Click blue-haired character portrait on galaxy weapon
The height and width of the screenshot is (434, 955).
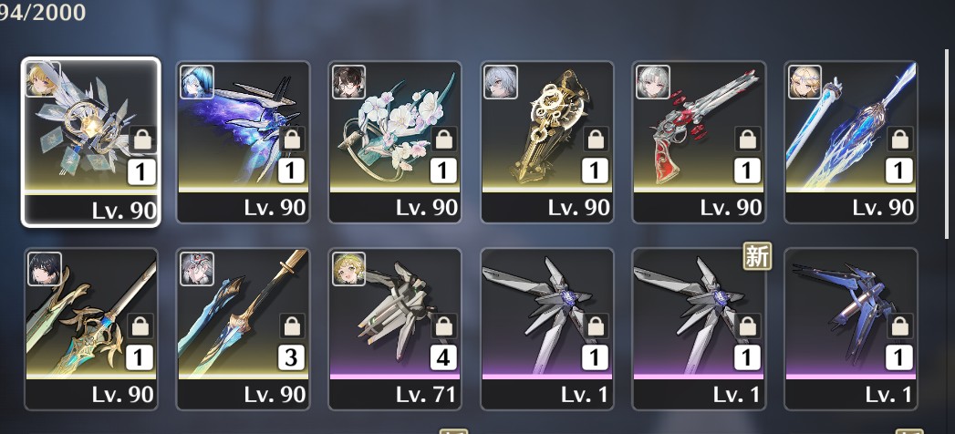[197, 81]
